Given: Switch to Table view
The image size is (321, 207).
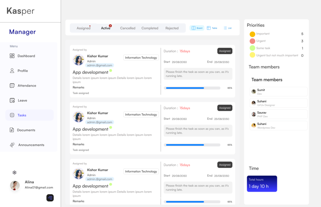Looking at the screenshot, I should click(212, 28).
